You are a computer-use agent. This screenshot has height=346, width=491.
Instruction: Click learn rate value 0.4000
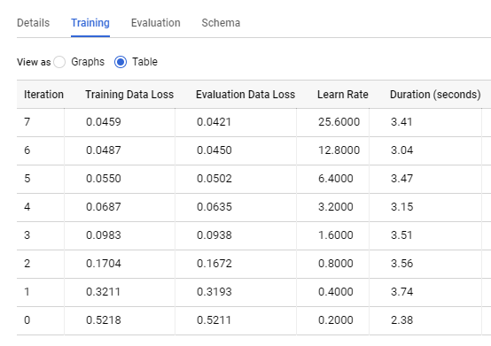pyautogui.click(x=336, y=292)
